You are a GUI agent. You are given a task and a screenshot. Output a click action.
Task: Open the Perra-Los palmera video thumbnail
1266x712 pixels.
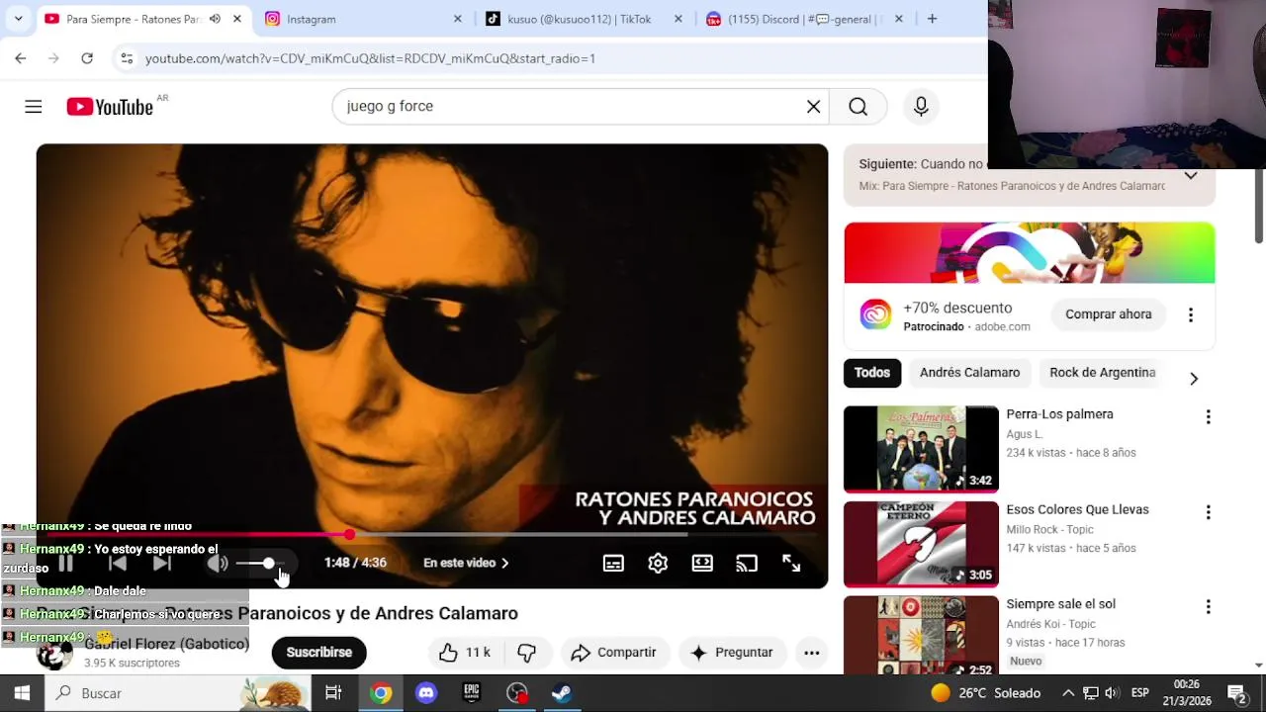tap(921, 449)
